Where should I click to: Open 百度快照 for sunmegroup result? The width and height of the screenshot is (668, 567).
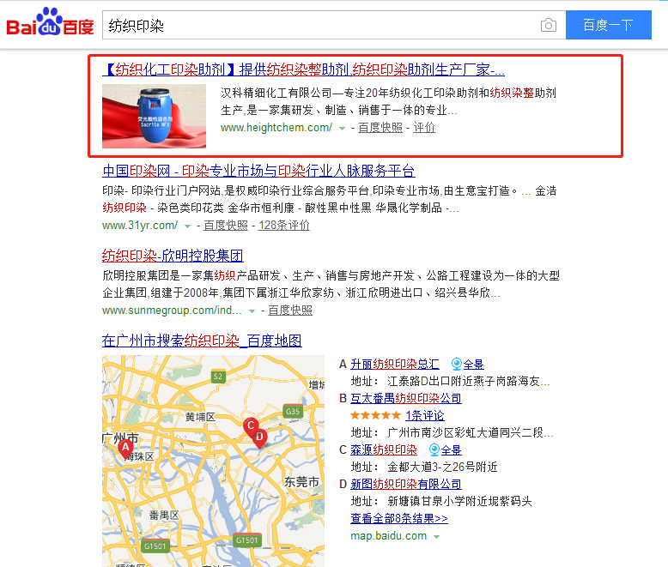pos(290,311)
